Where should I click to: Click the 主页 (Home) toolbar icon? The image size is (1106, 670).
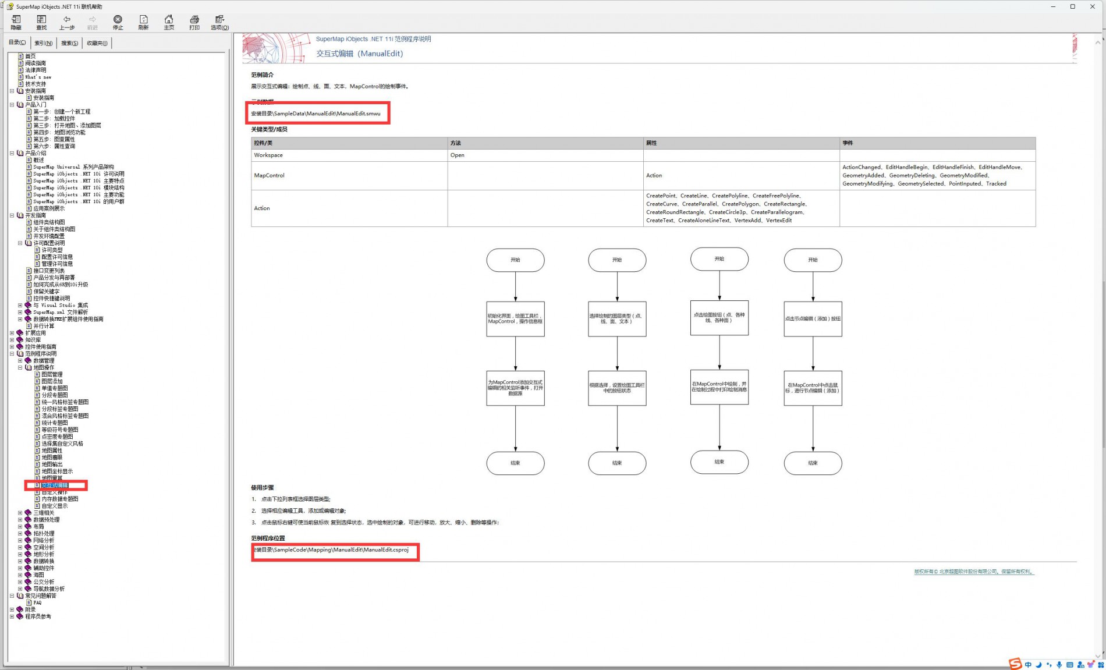coord(169,22)
